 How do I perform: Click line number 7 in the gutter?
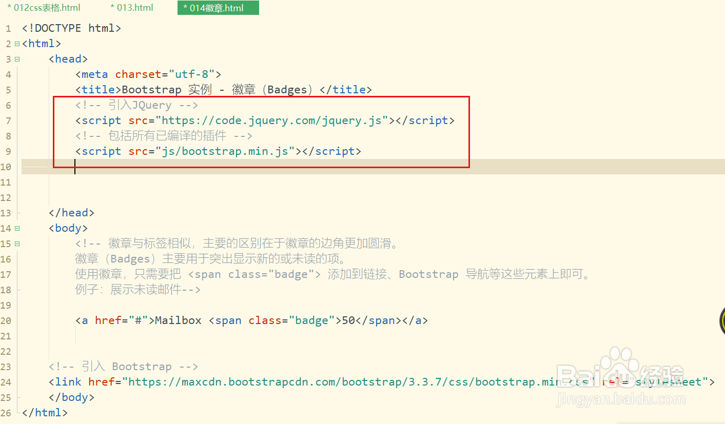coord(8,120)
